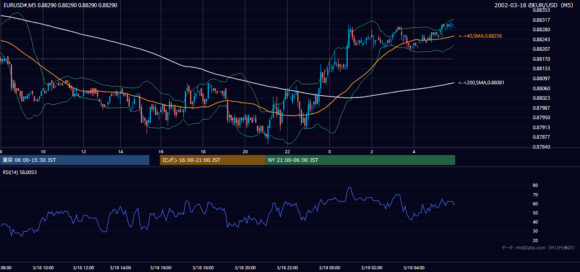Click hour 0 on the chart time axis
Image resolution: width=580 pixels, height=272 pixels.
pyautogui.click(x=329, y=151)
